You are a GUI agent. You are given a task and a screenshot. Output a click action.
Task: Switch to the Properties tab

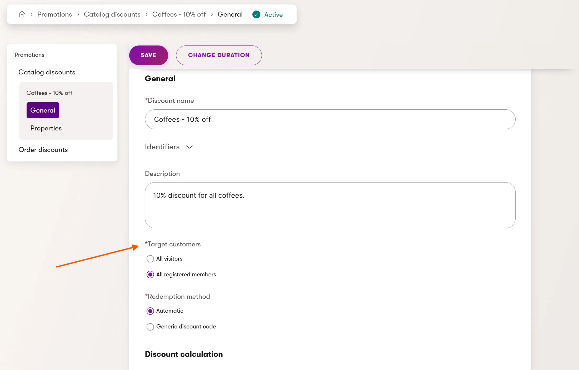click(x=46, y=128)
